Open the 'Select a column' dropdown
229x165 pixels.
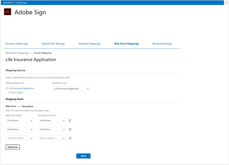click(x=52, y=138)
